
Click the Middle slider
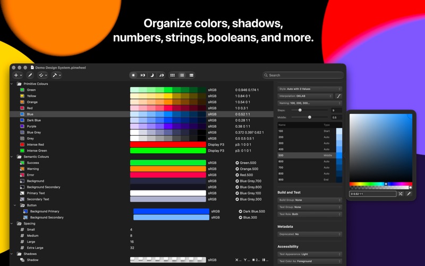(x=310, y=117)
